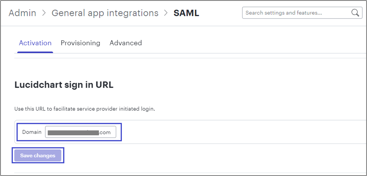
Task: Go to the Admin breadcrumb
Action: click(x=22, y=13)
